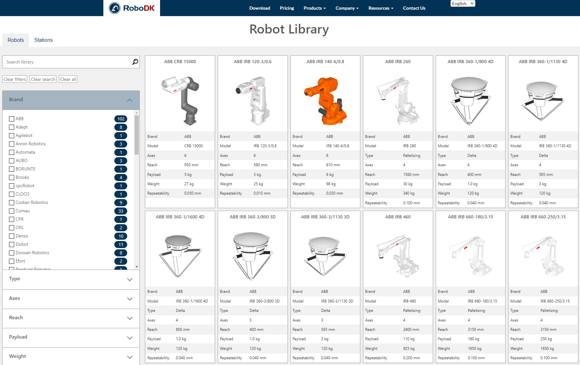The height and width of the screenshot is (365, 580).
Task: Click the search magnifier icon
Action: (x=135, y=62)
